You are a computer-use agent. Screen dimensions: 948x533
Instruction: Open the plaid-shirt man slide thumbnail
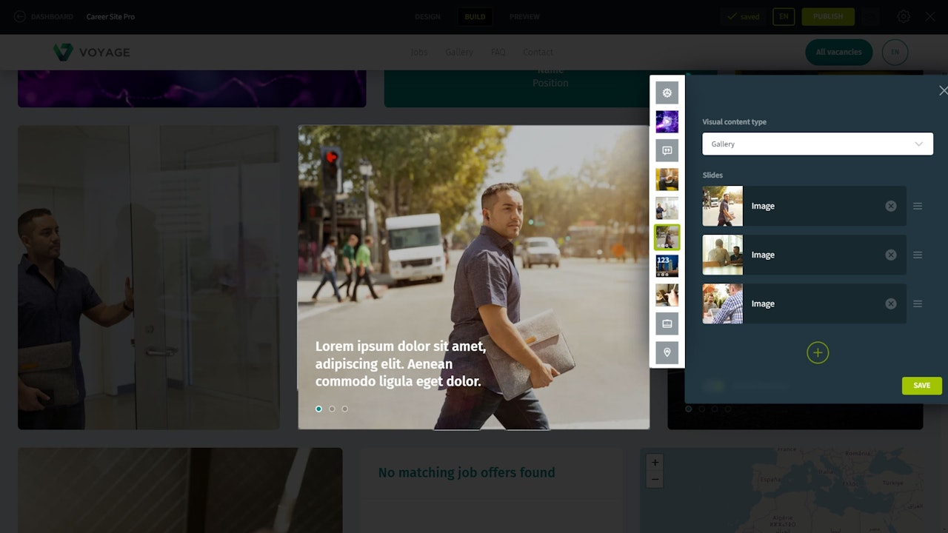click(x=723, y=304)
